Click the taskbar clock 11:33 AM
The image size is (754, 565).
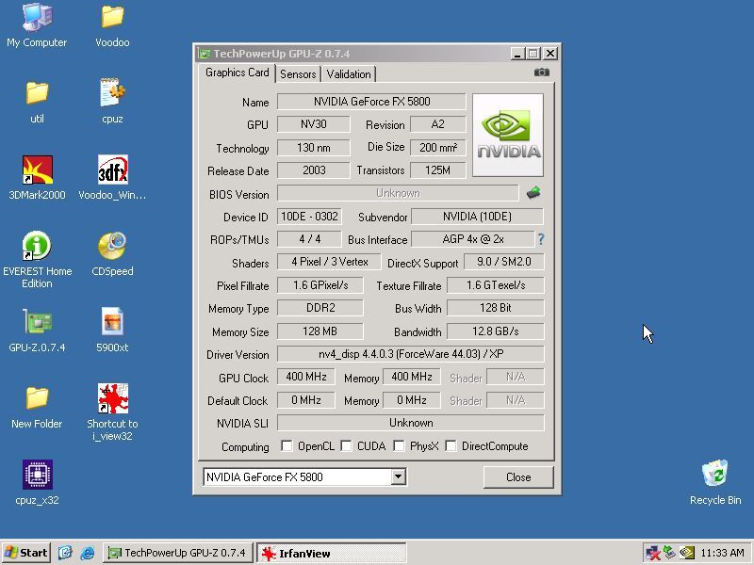(x=722, y=553)
